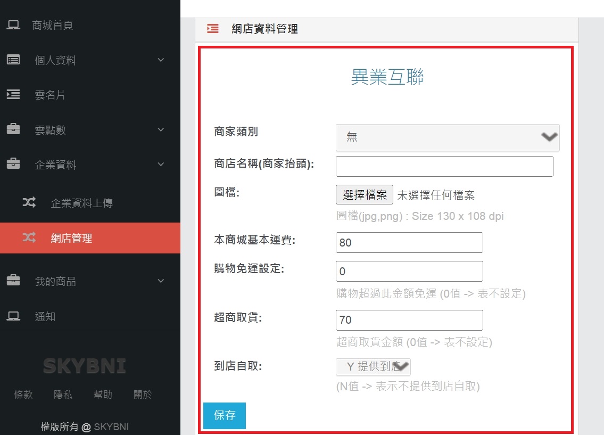Open the 隱私 footer link

point(63,395)
